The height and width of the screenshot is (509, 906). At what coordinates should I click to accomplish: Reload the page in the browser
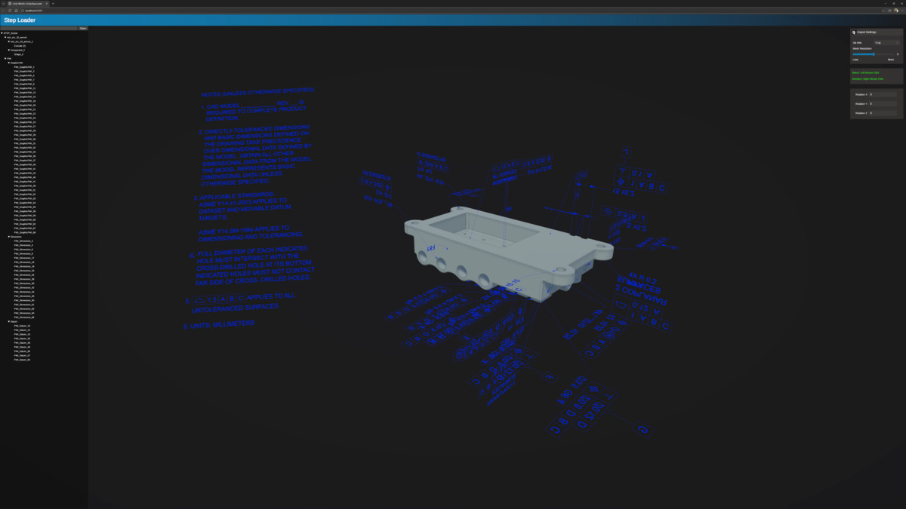tap(10, 11)
